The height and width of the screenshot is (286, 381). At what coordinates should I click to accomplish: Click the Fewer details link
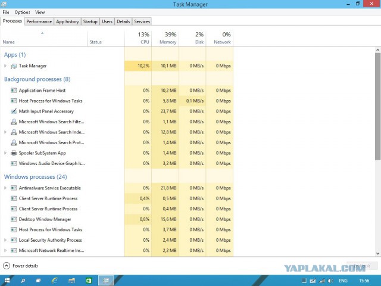pos(25,266)
